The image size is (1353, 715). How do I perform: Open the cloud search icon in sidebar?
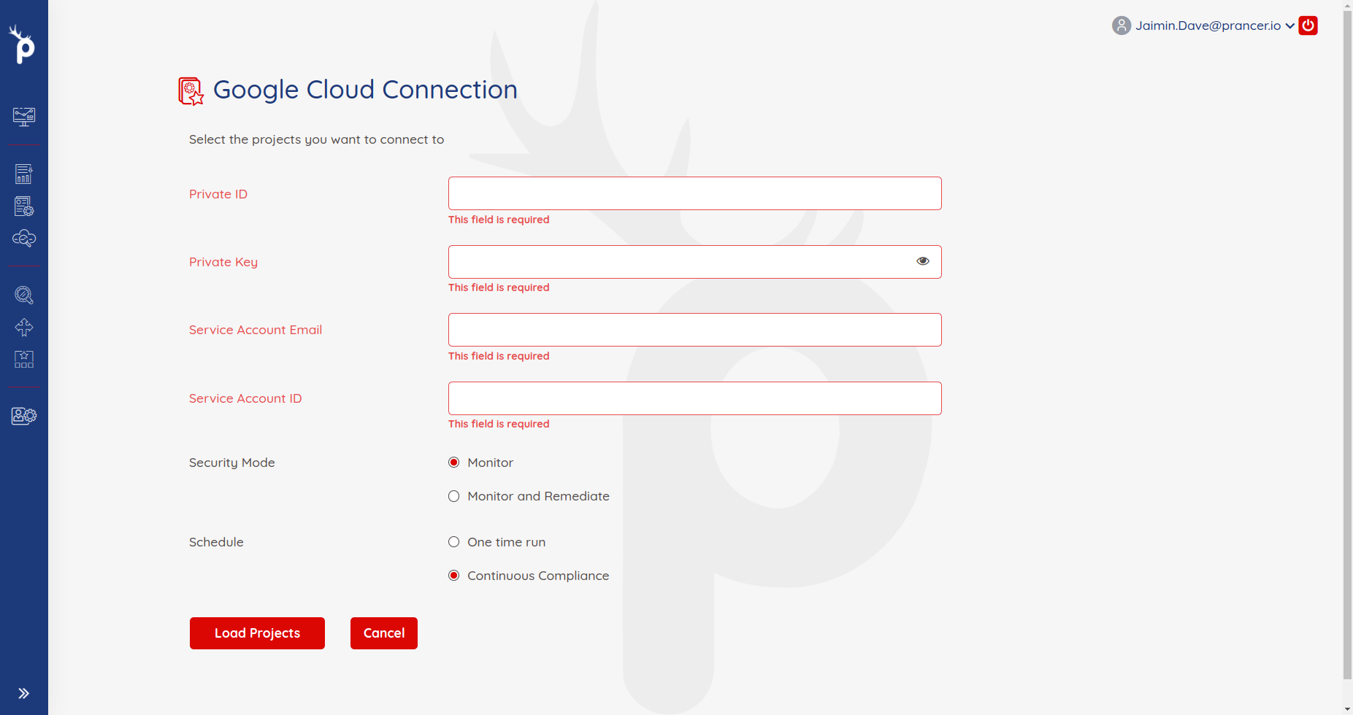click(x=24, y=239)
